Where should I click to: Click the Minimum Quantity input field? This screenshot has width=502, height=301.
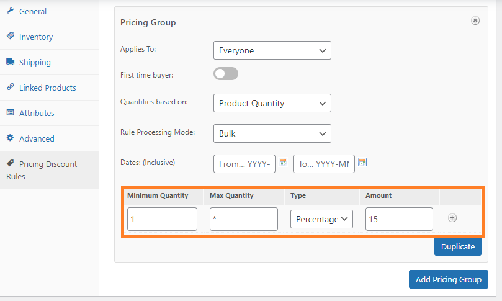(162, 219)
